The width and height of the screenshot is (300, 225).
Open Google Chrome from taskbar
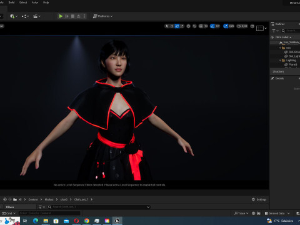tap(87, 221)
